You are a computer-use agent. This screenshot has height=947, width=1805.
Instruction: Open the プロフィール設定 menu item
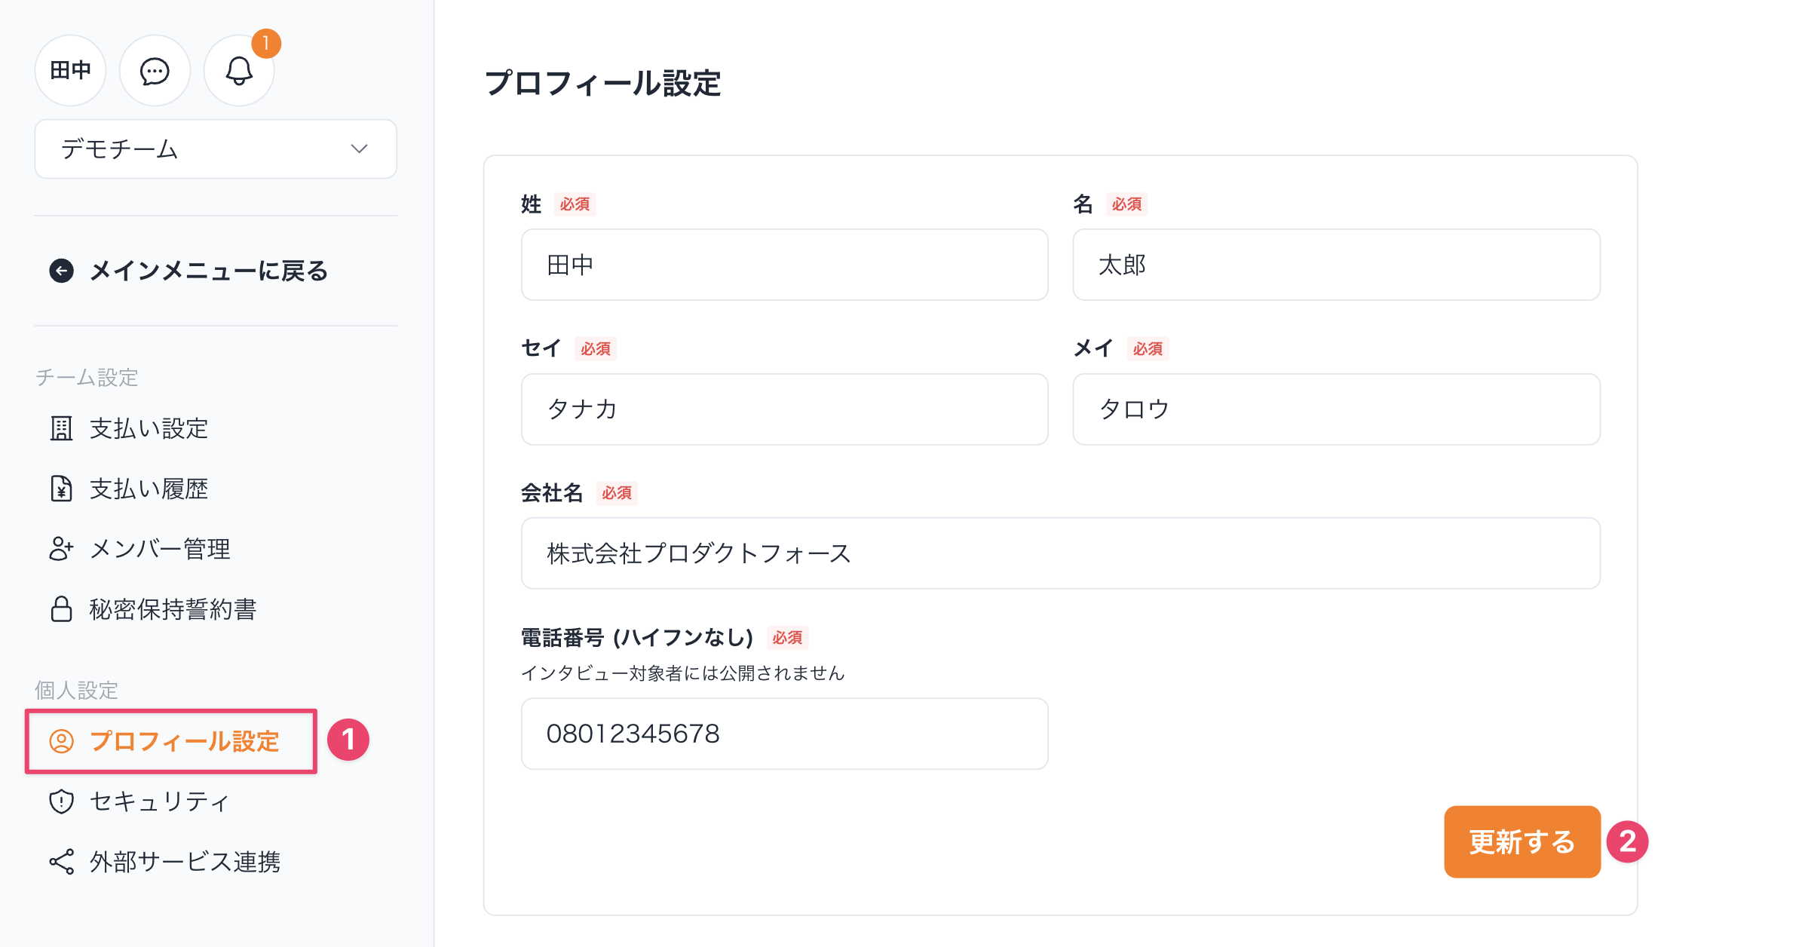[x=184, y=741]
